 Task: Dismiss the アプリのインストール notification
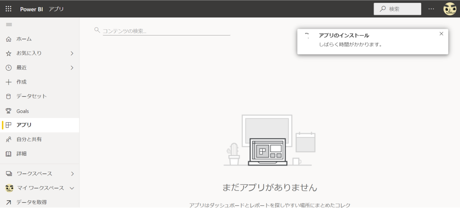[x=441, y=34]
